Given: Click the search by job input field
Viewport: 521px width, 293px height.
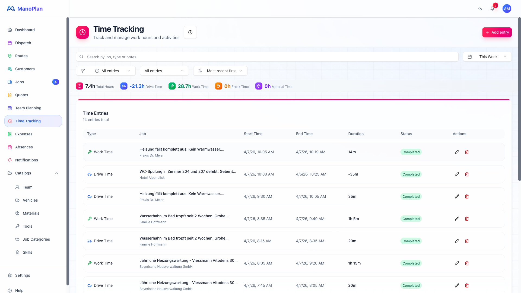Looking at the screenshot, I should click(267, 57).
